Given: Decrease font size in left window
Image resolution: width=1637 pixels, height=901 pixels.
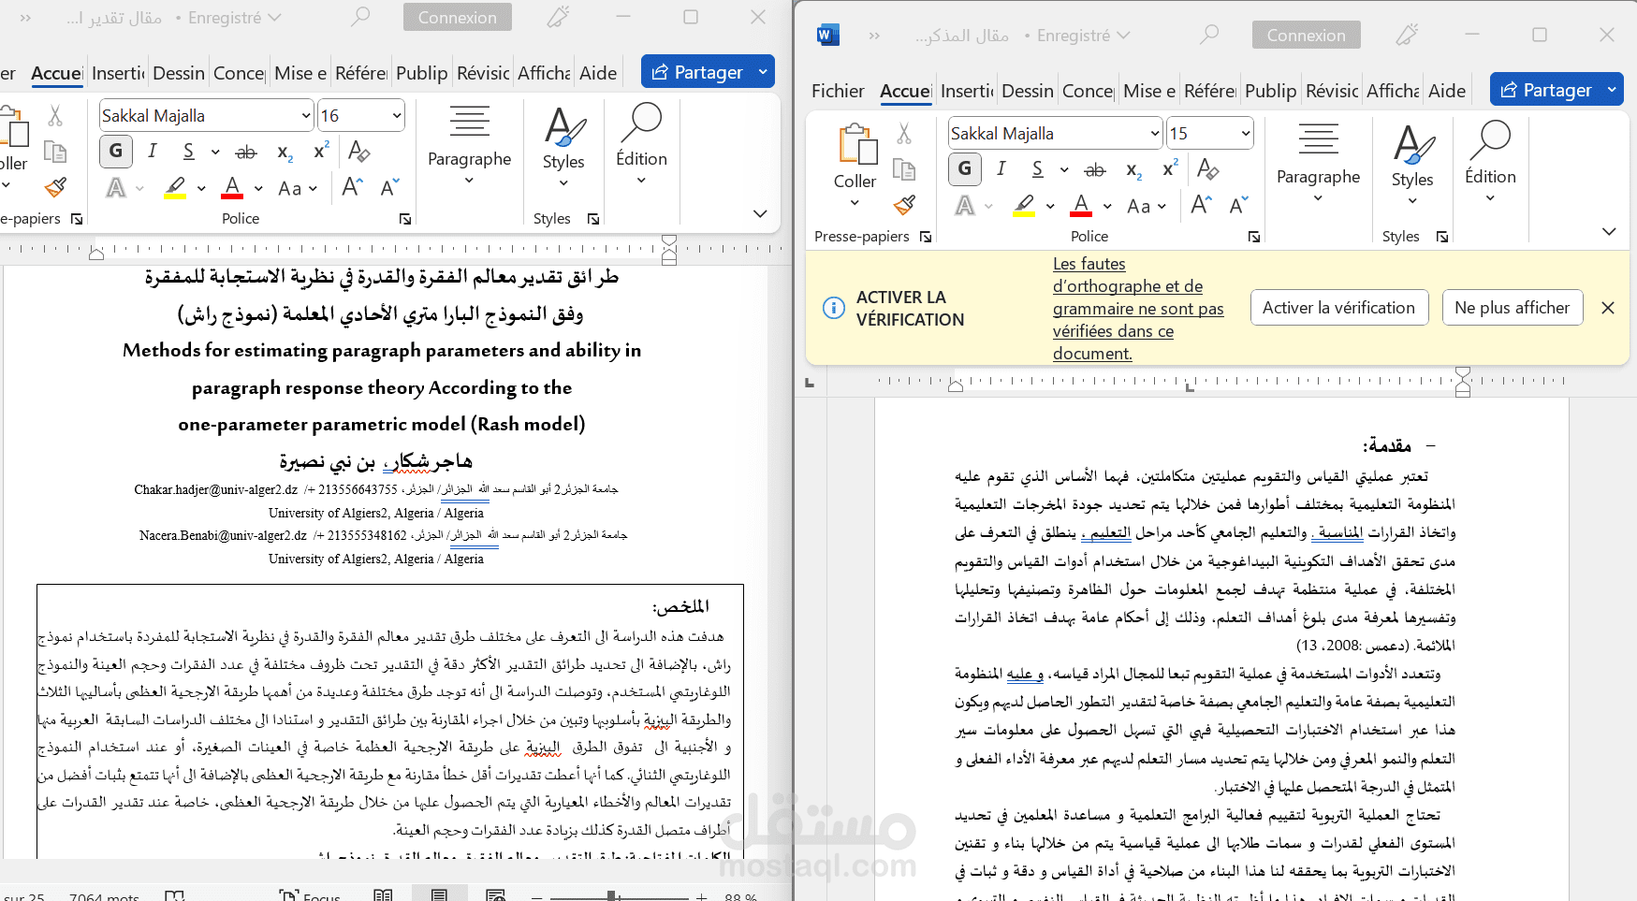Looking at the screenshot, I should point(390,187).
